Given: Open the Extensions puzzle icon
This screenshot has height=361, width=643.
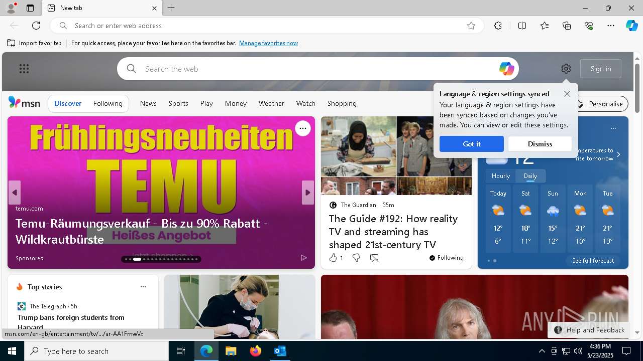Looking at the screenshot, I should 498,26.
